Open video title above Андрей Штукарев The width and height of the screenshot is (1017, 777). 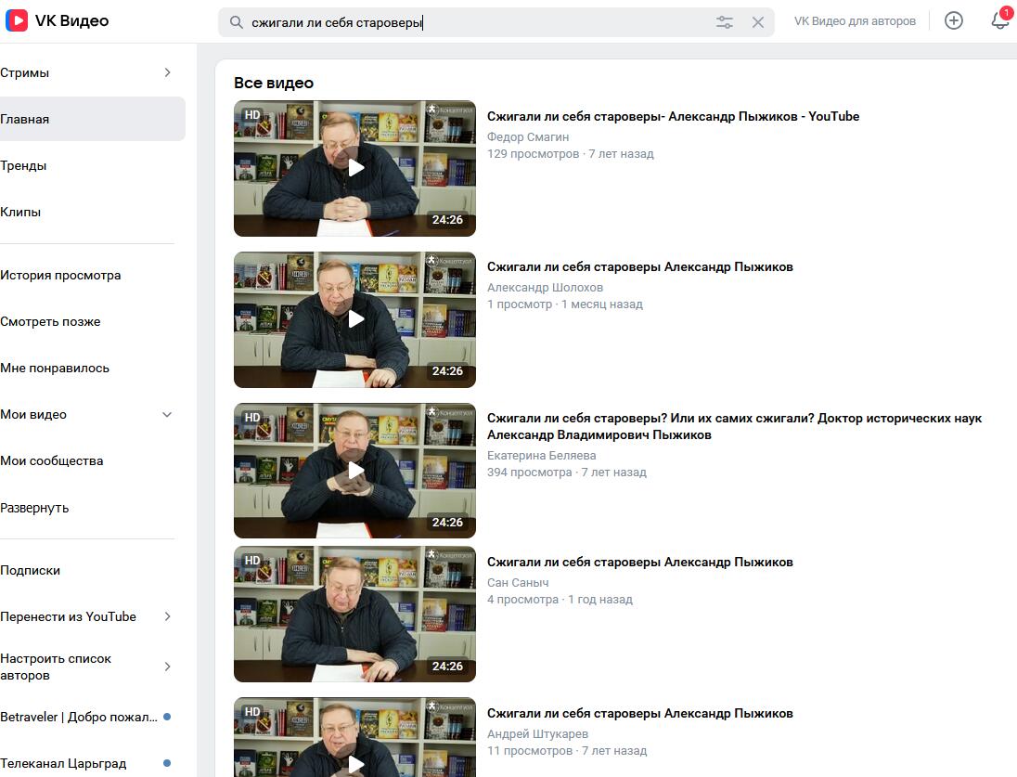[640, 713]
